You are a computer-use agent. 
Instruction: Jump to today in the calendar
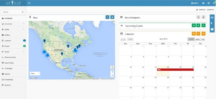pyautogui.click(x=130, y=39)
